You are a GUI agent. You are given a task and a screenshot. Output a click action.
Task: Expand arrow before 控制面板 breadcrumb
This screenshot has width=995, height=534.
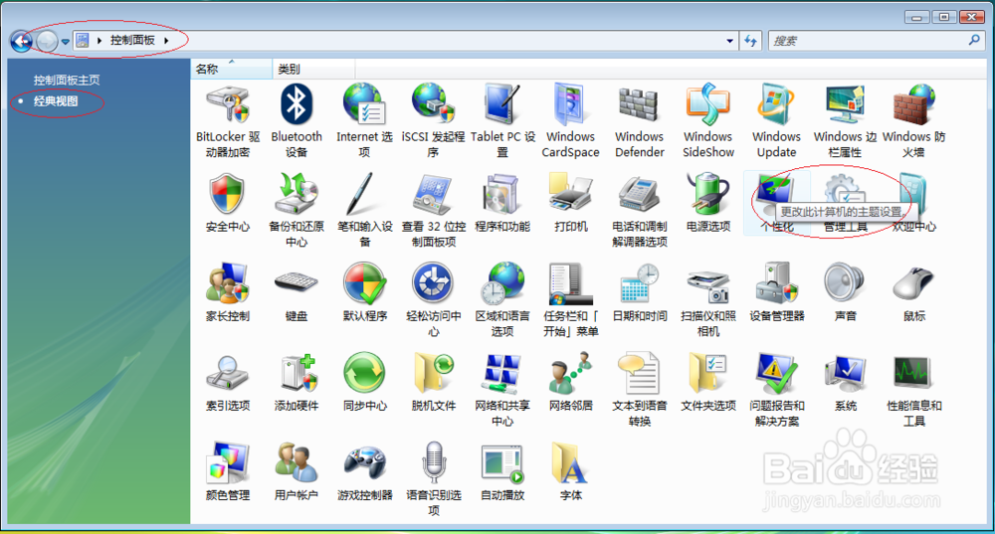click(99, 41)
